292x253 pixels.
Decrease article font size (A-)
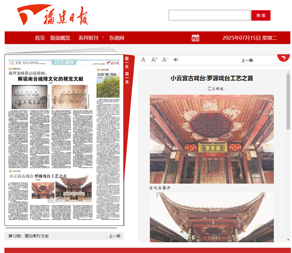click(x=165, y=60)
